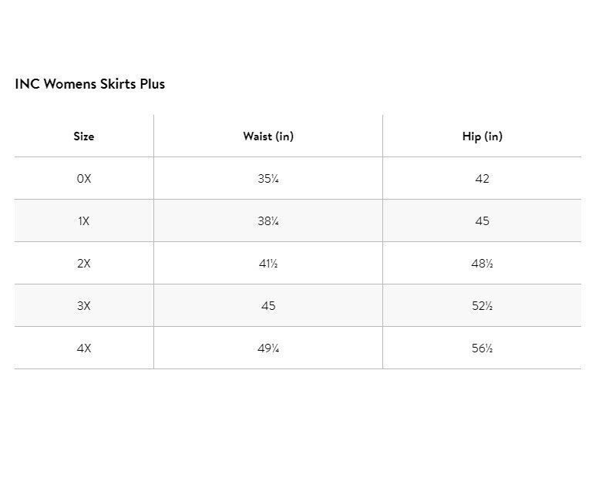Click the 49¼ waist value
This screenshot has height=498, width=592.
click(x=268, y=348)
